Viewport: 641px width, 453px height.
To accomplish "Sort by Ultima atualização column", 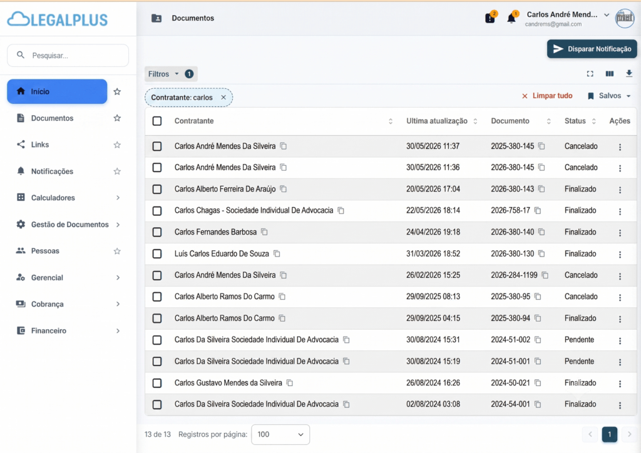I will (x=475, y=121).
